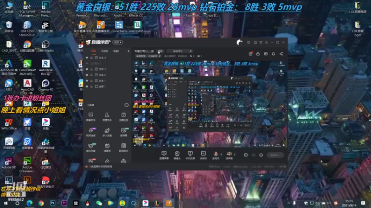The height and width of the screenshot is (208, 371).
Task: Toggle visibility of 全屏 1 layer
Action: tap(87, 86)
